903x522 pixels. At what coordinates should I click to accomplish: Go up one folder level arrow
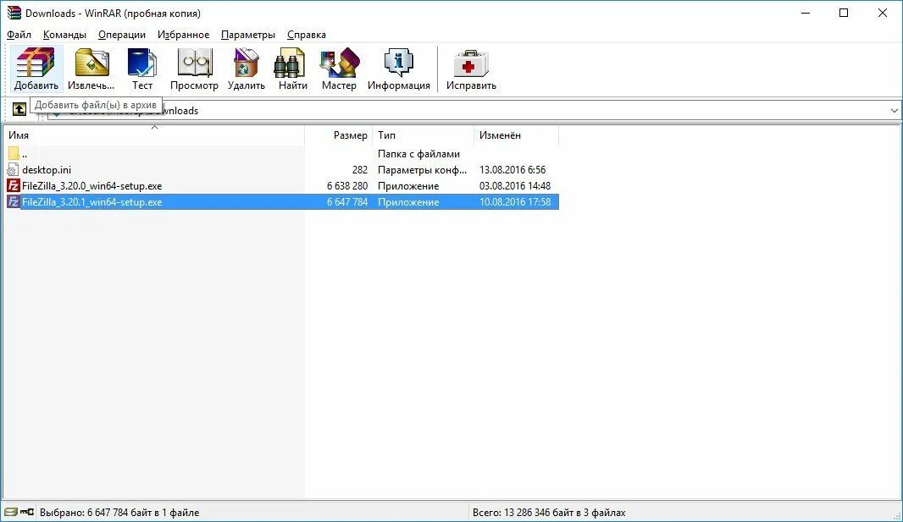tap(19, 109)
